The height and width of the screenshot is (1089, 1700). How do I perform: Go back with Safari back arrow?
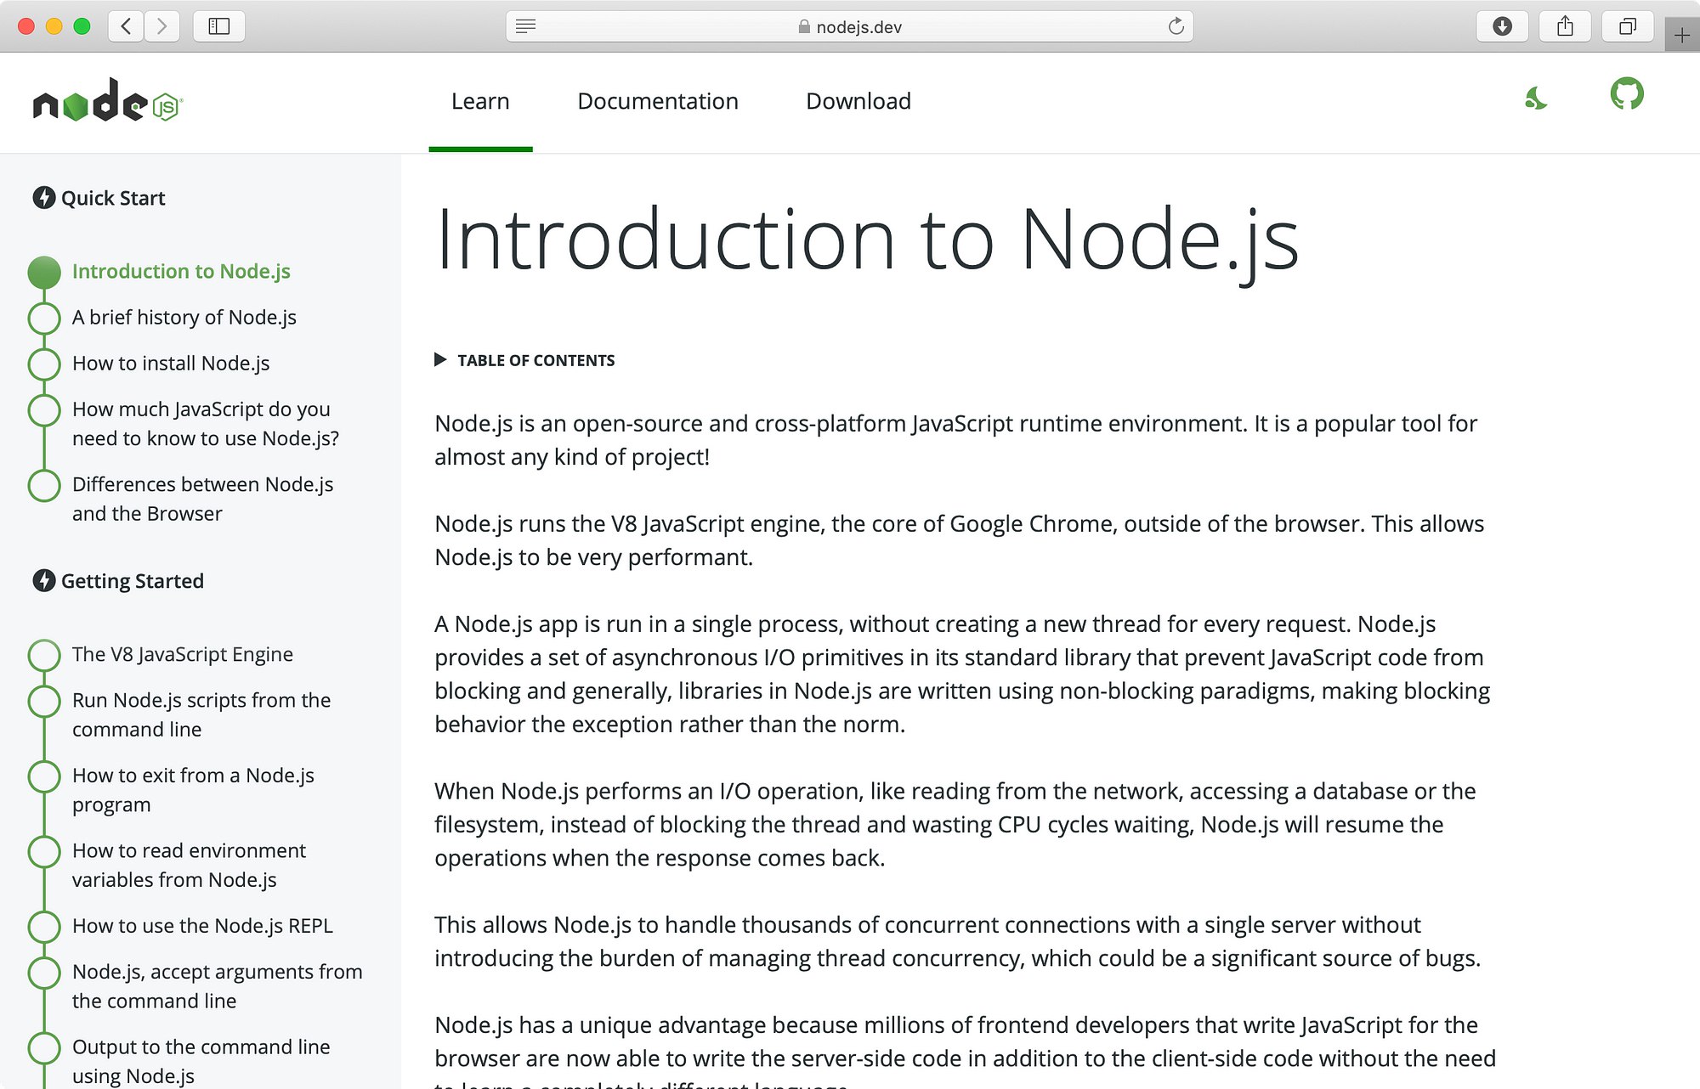126,26
